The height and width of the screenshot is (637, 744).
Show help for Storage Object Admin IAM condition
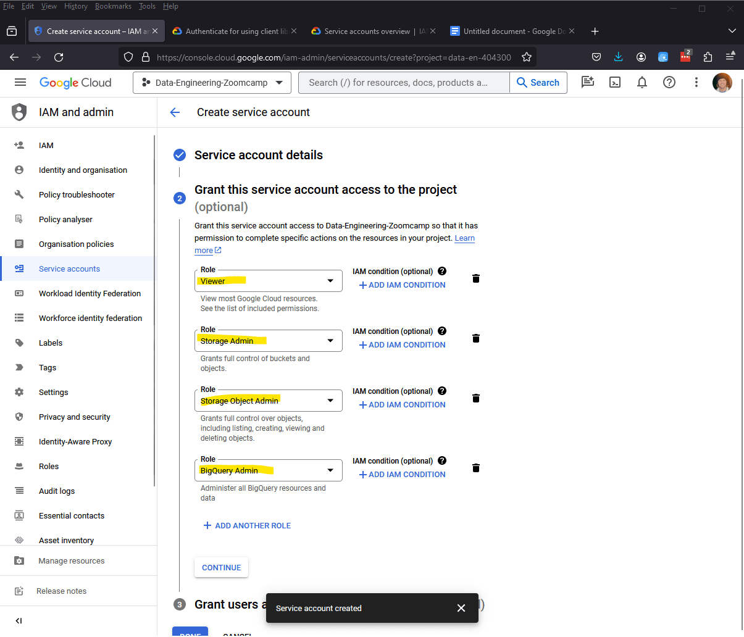[442, 391]
